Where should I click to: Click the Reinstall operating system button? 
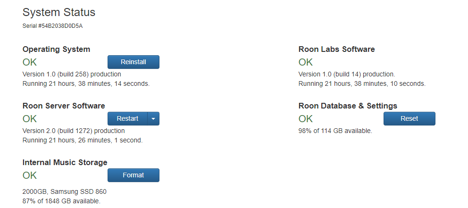tap(133, 62)
